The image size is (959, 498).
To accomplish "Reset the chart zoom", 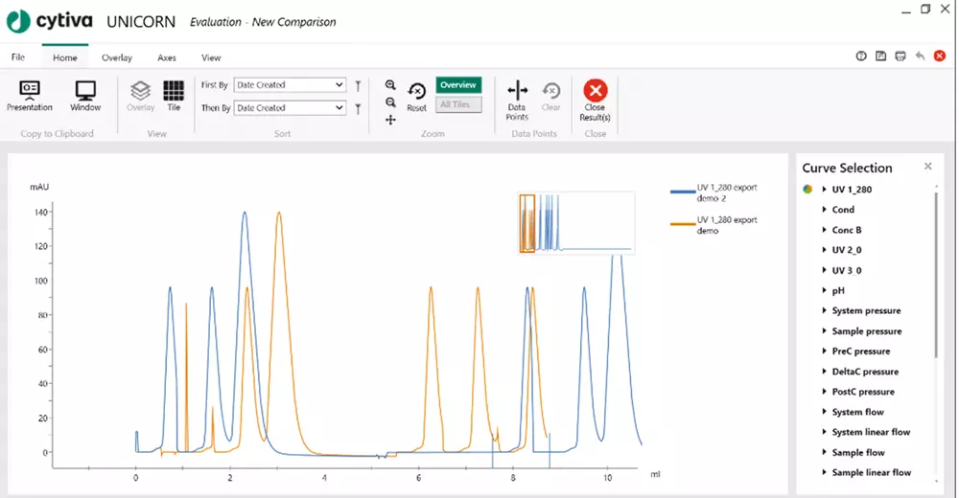I will point(416,94).
